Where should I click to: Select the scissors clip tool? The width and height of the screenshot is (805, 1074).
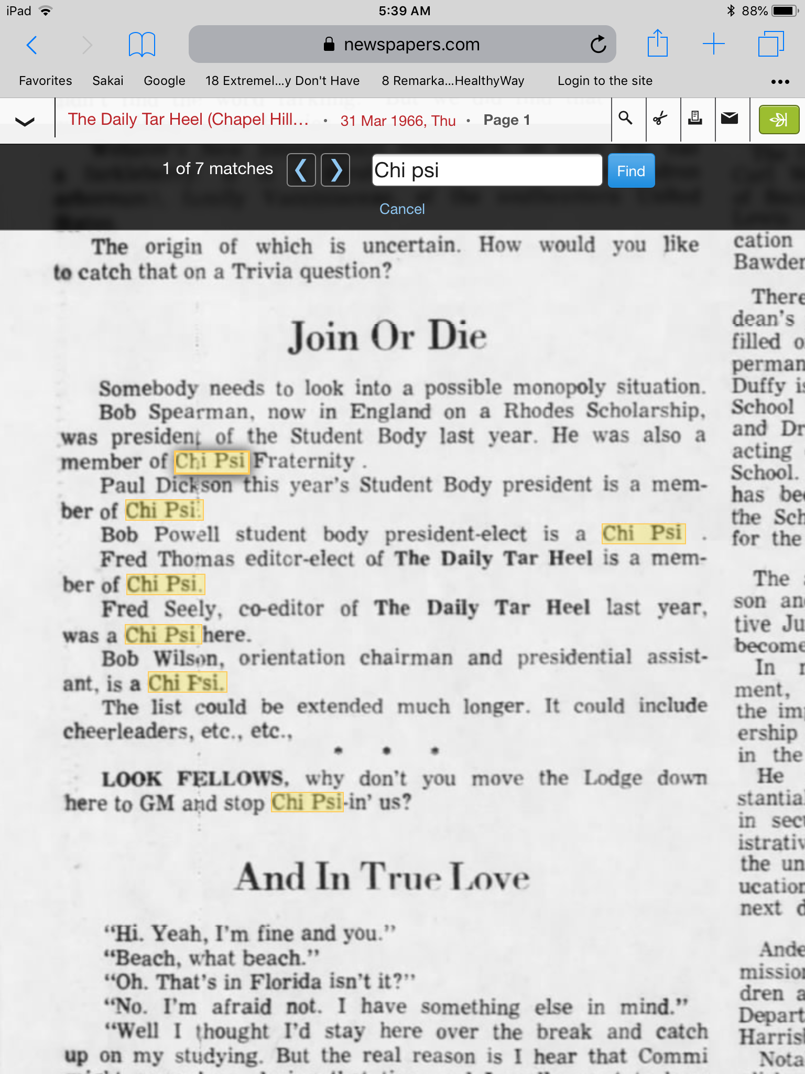(x=660, y=119)
